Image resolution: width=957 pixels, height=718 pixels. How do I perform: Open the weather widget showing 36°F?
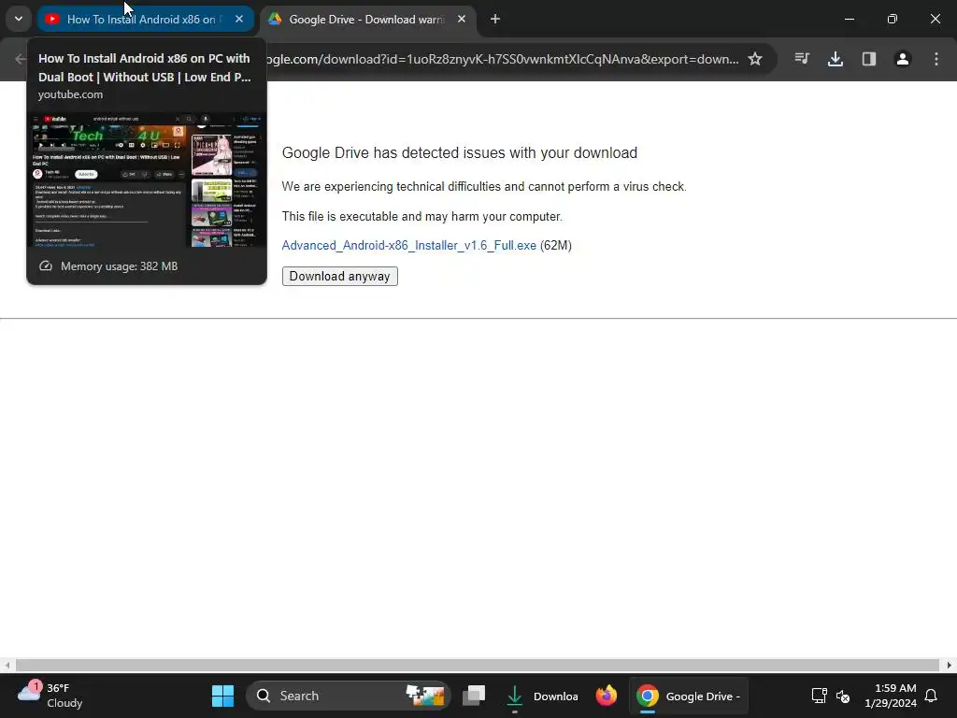click(50, 696)
